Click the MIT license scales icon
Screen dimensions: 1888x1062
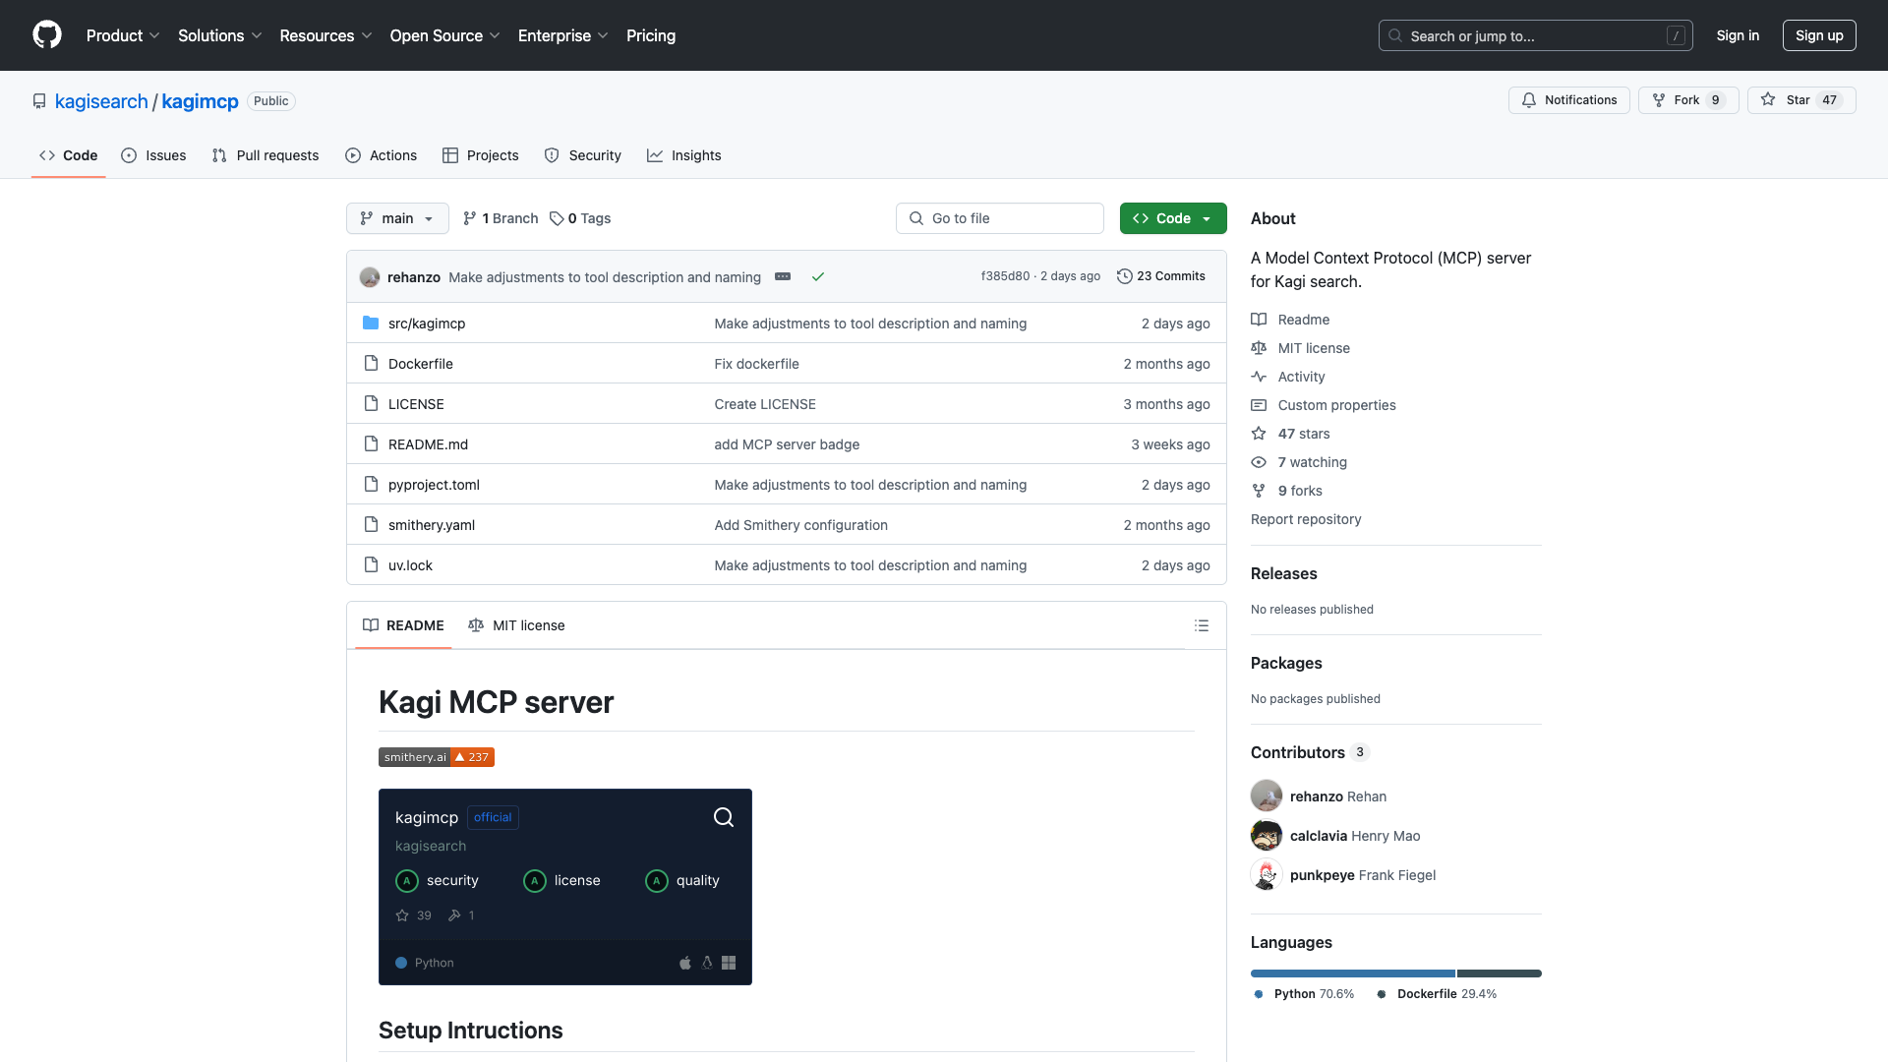1260,347
